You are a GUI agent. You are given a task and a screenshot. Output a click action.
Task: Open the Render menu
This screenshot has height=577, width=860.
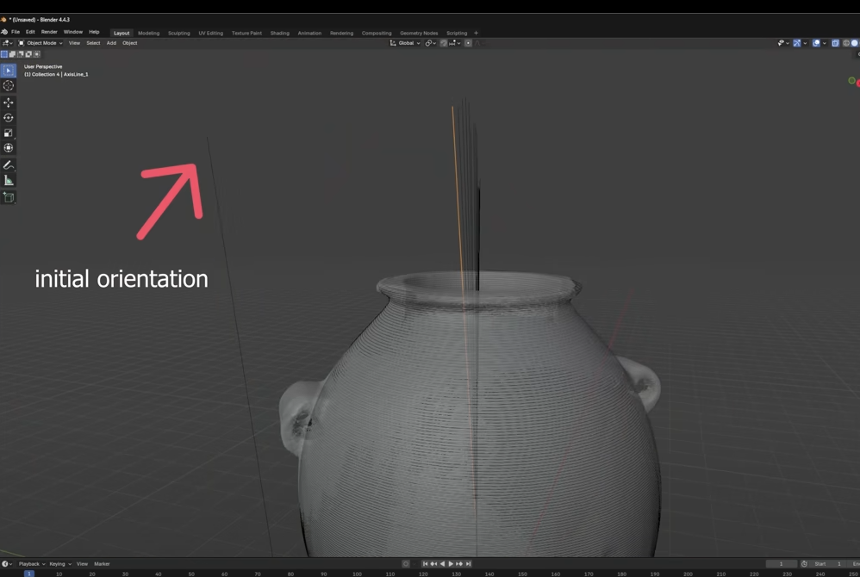click(x=49, y=32)
